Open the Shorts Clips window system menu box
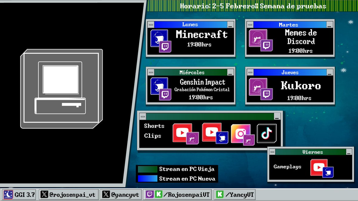The width and height of the screenshot is (358, 201). click(143, 116)
